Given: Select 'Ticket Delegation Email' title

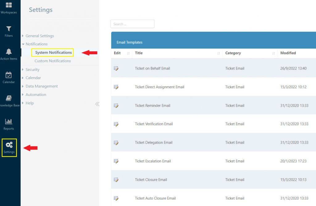Looking at the screenshot, I should (x=154, y=142).
